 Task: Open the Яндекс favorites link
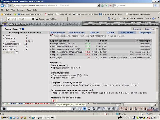(x=49, y=14)
